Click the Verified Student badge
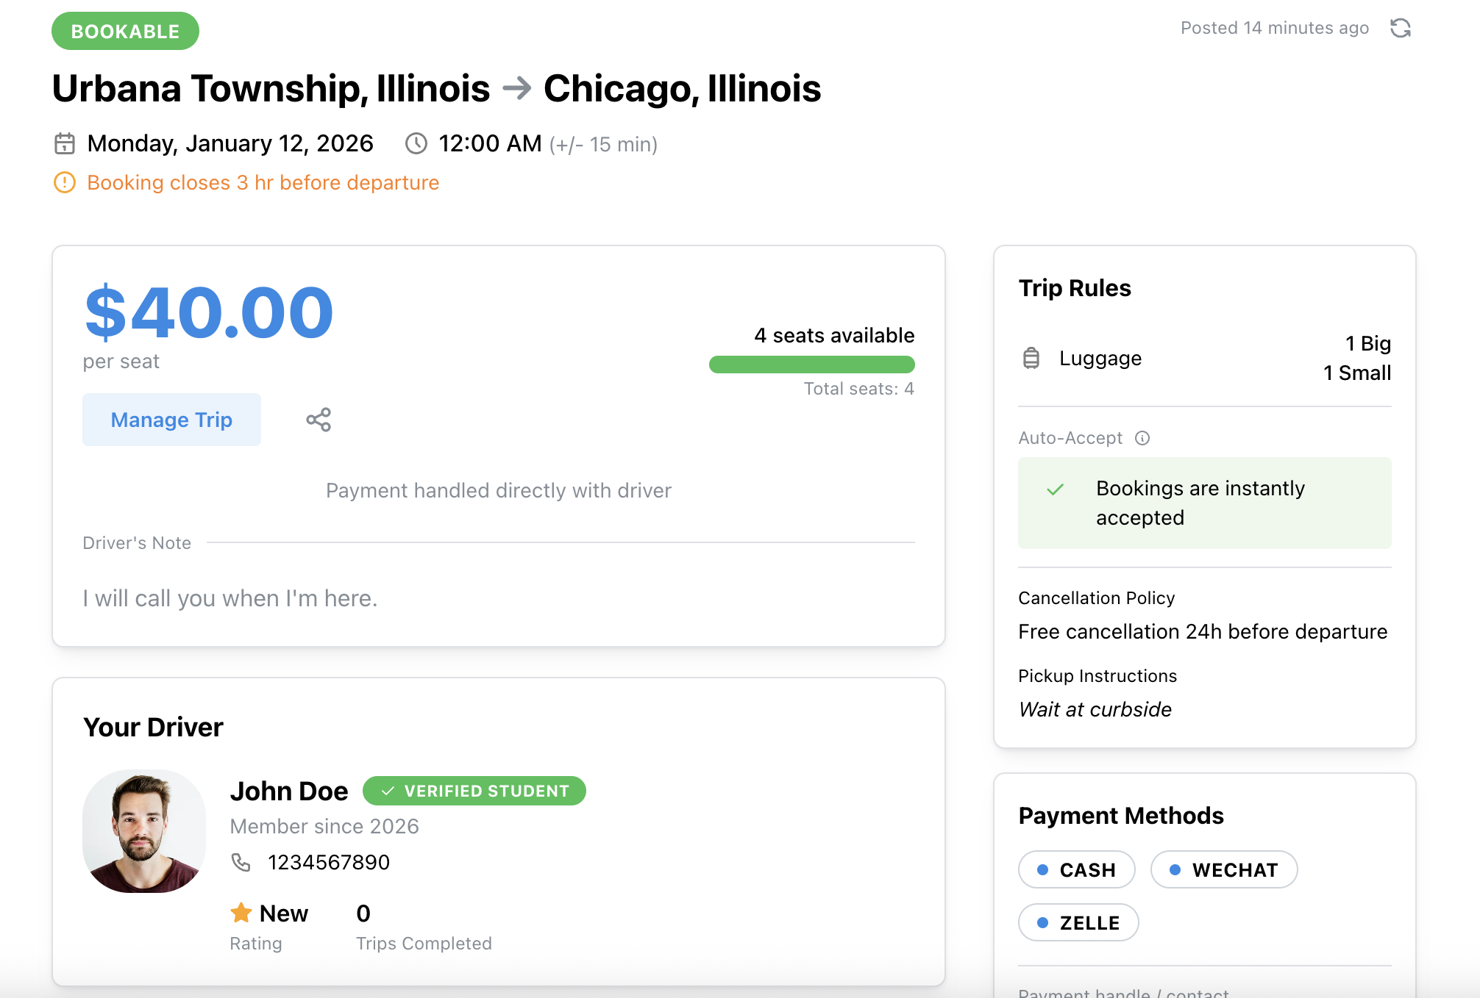Screen dimensions: 1480x998 pyautogui.click(x=474, y=791)
